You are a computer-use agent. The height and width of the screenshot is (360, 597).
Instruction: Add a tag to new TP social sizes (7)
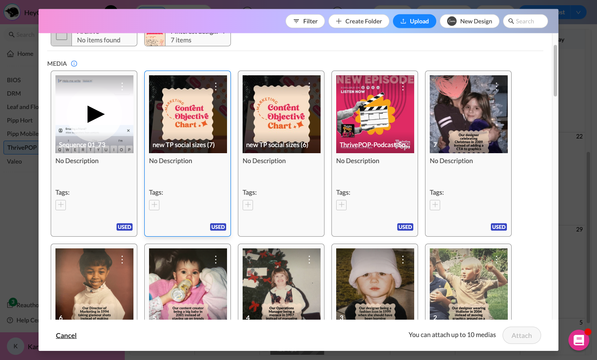(154, 205)
